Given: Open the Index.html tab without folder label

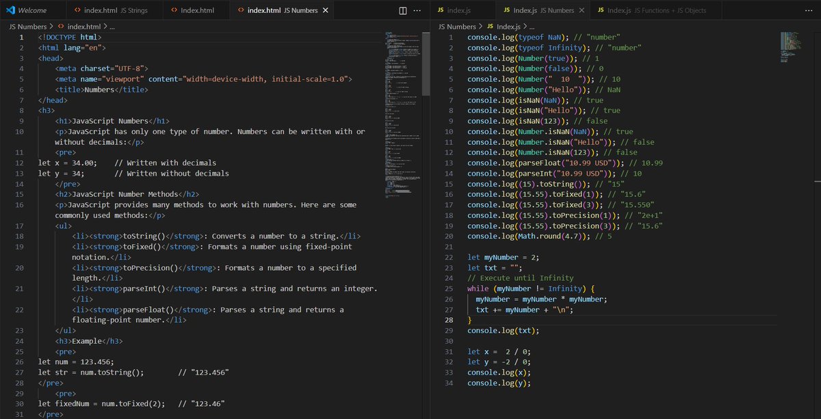Looking at the screenshot, I should (198, 10).
